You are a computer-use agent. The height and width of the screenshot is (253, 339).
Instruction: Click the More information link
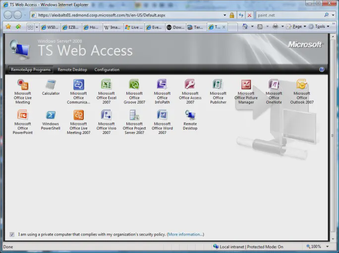185,234
